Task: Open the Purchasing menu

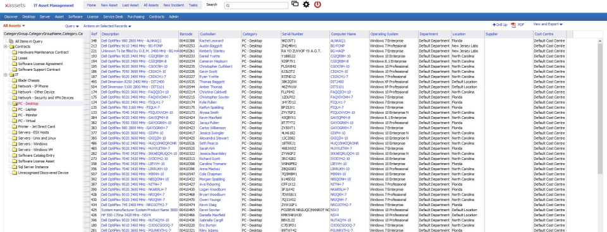Action: 136,16
